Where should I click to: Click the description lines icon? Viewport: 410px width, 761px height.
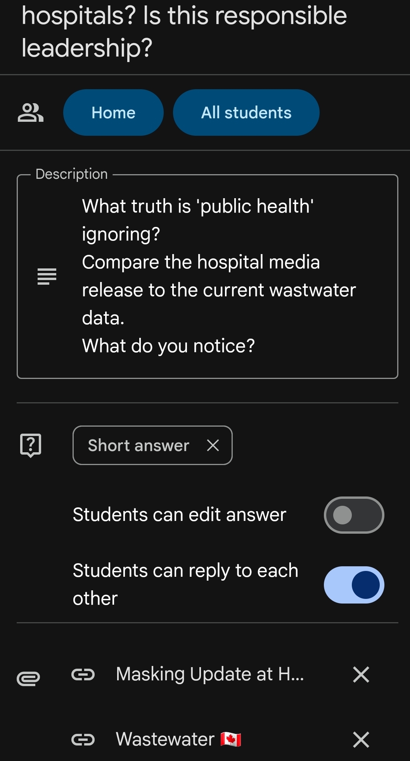[47, 276]
